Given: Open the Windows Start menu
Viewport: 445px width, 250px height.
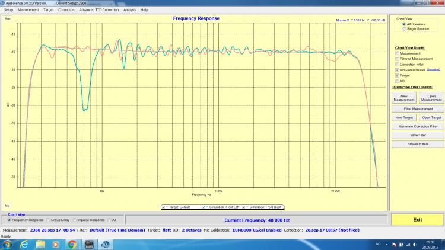Looking at the screenshot, I should (7, 244).
